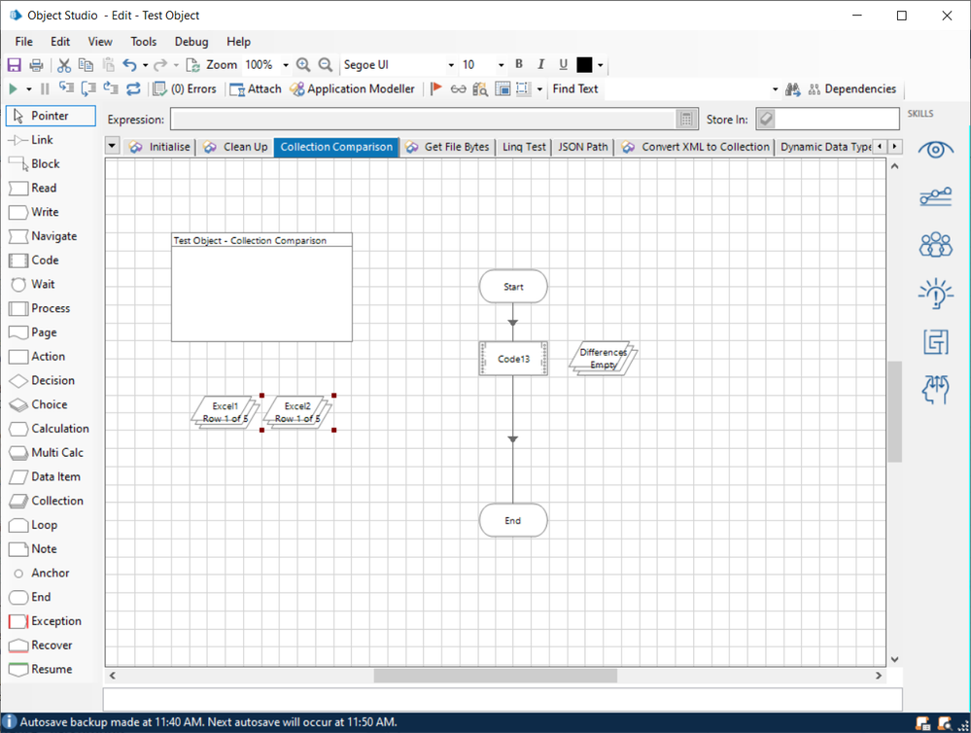
Task: Open the Debug menu
Action: tap(191, 42)
